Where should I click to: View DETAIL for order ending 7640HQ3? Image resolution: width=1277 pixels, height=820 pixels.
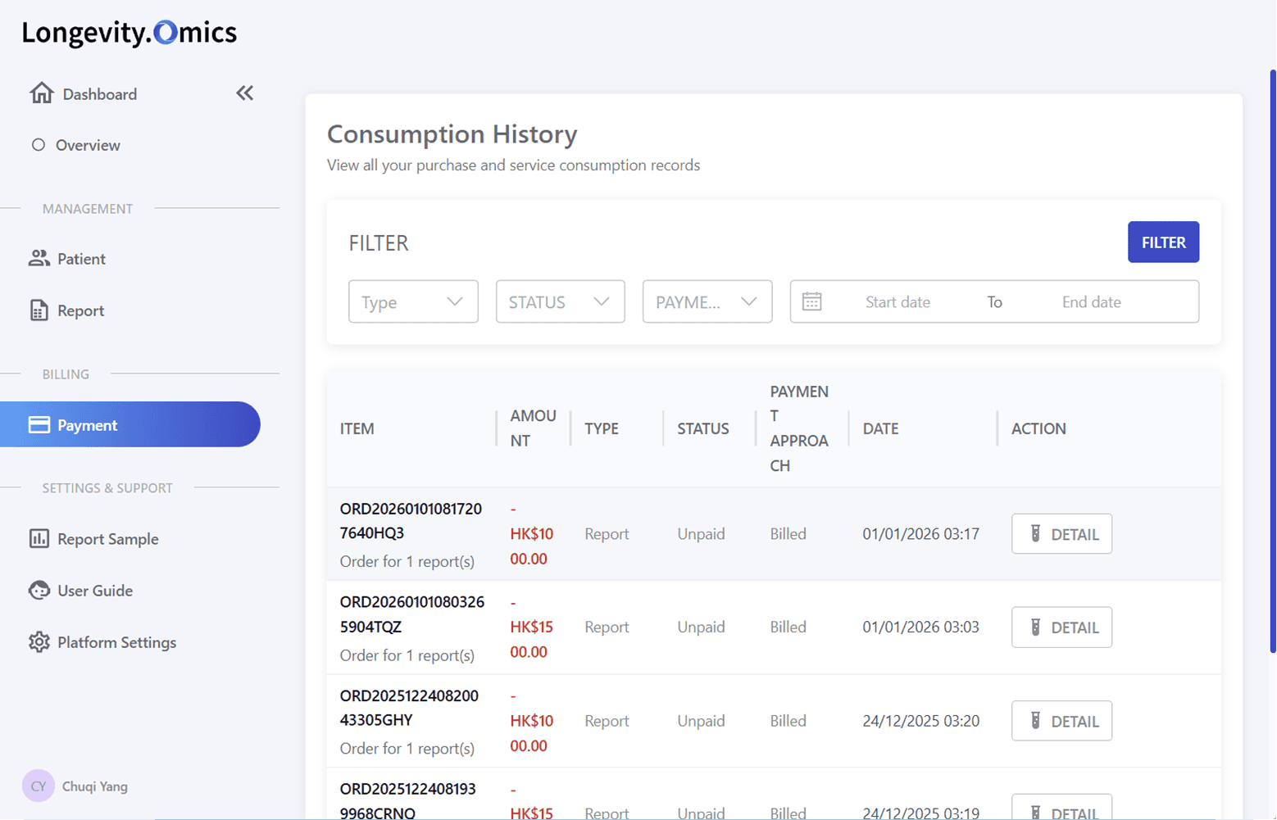click(1061, 534)
